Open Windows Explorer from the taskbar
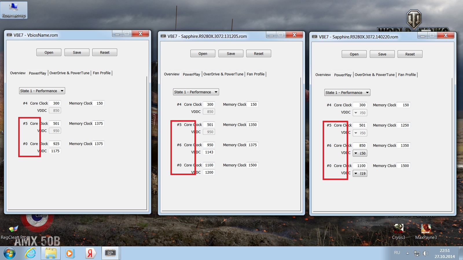The height and width of the screenshot is (260, 463). click(51, 253)
